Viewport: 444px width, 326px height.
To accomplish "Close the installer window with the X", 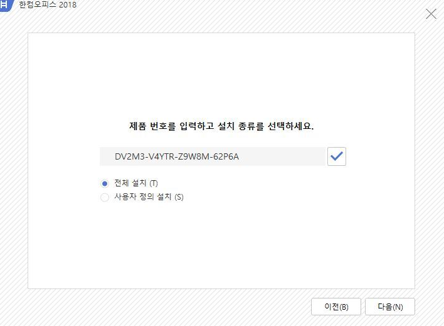I will pyautogui.click(x=431, y=14).
